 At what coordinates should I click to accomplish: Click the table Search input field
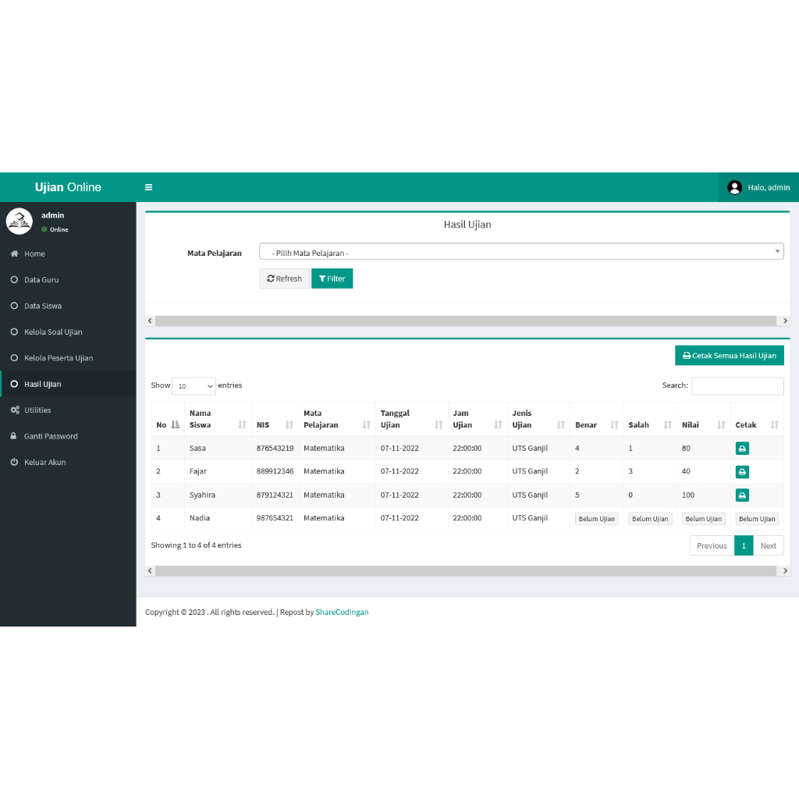pyautogui.click(x=737, y=386)
